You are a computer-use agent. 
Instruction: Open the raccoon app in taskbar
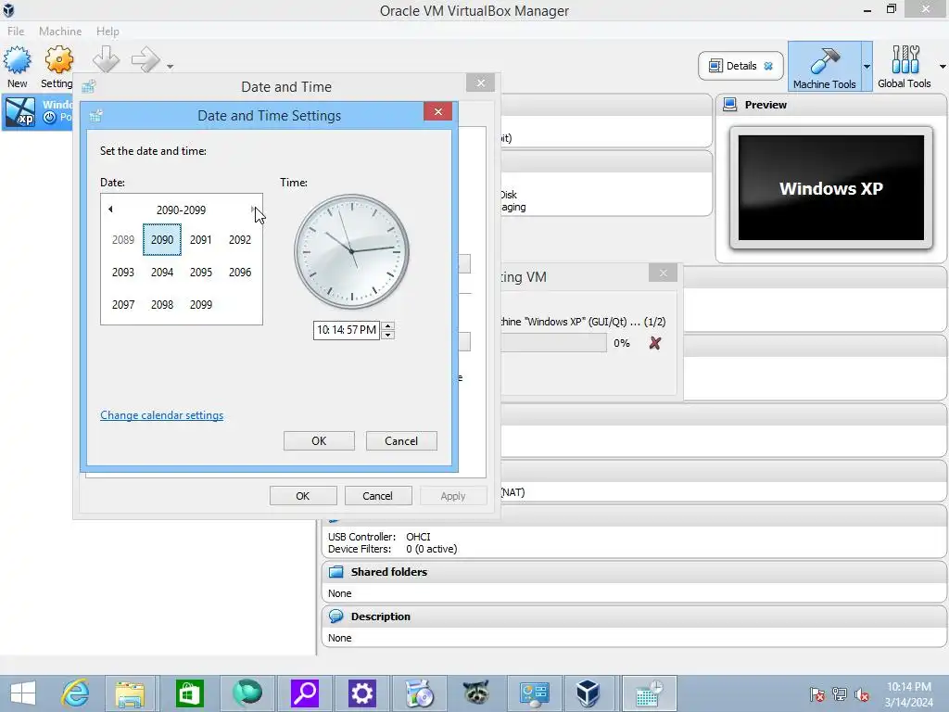(476, 693)
